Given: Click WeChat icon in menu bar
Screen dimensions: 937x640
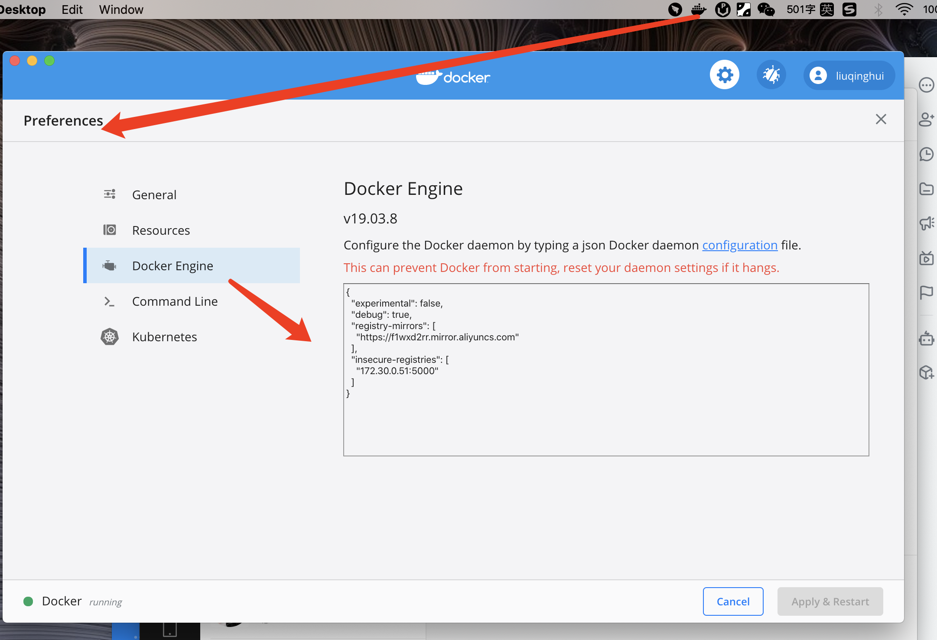Looking at the screenshot, I should pyautogui.click(x=766, y=9).
